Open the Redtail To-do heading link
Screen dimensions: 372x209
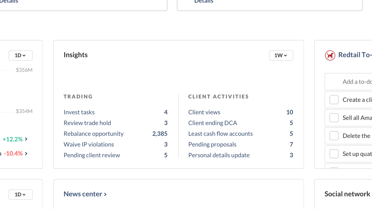tap(355, 55)
